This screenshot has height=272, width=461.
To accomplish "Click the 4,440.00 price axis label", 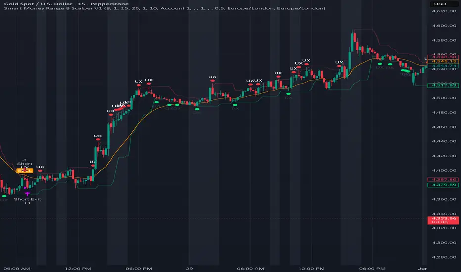I will 444,141.
